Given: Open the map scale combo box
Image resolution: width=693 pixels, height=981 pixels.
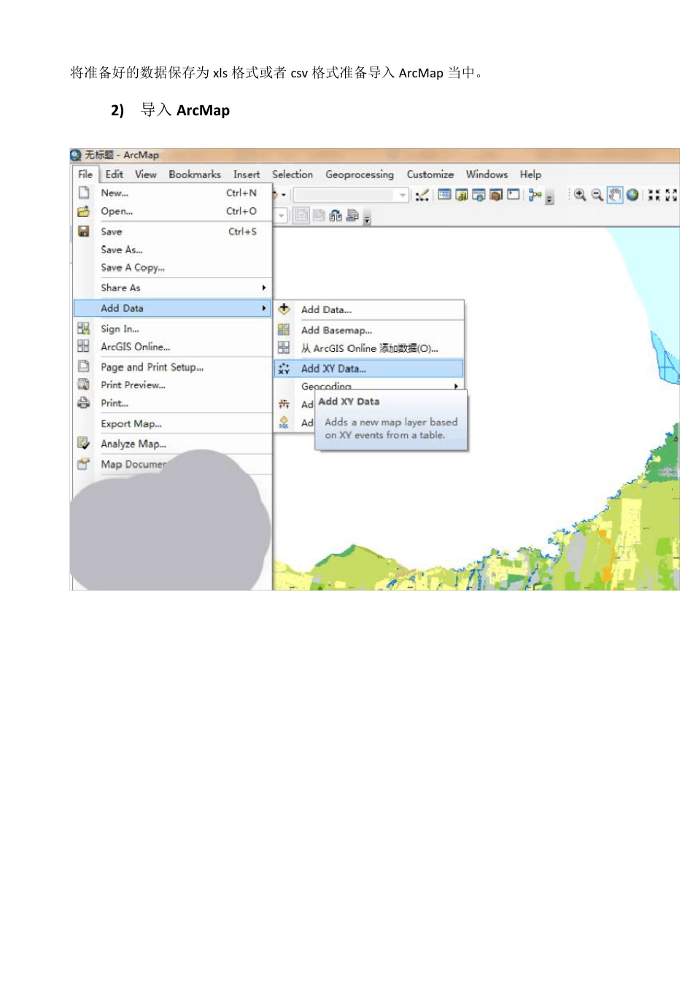Looking at the screenshot, I should pos(350,195).
